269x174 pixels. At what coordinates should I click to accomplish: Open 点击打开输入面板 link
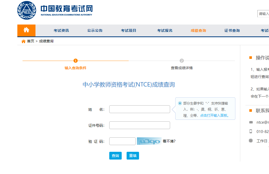pyautogui.click(x=215, y=115)
